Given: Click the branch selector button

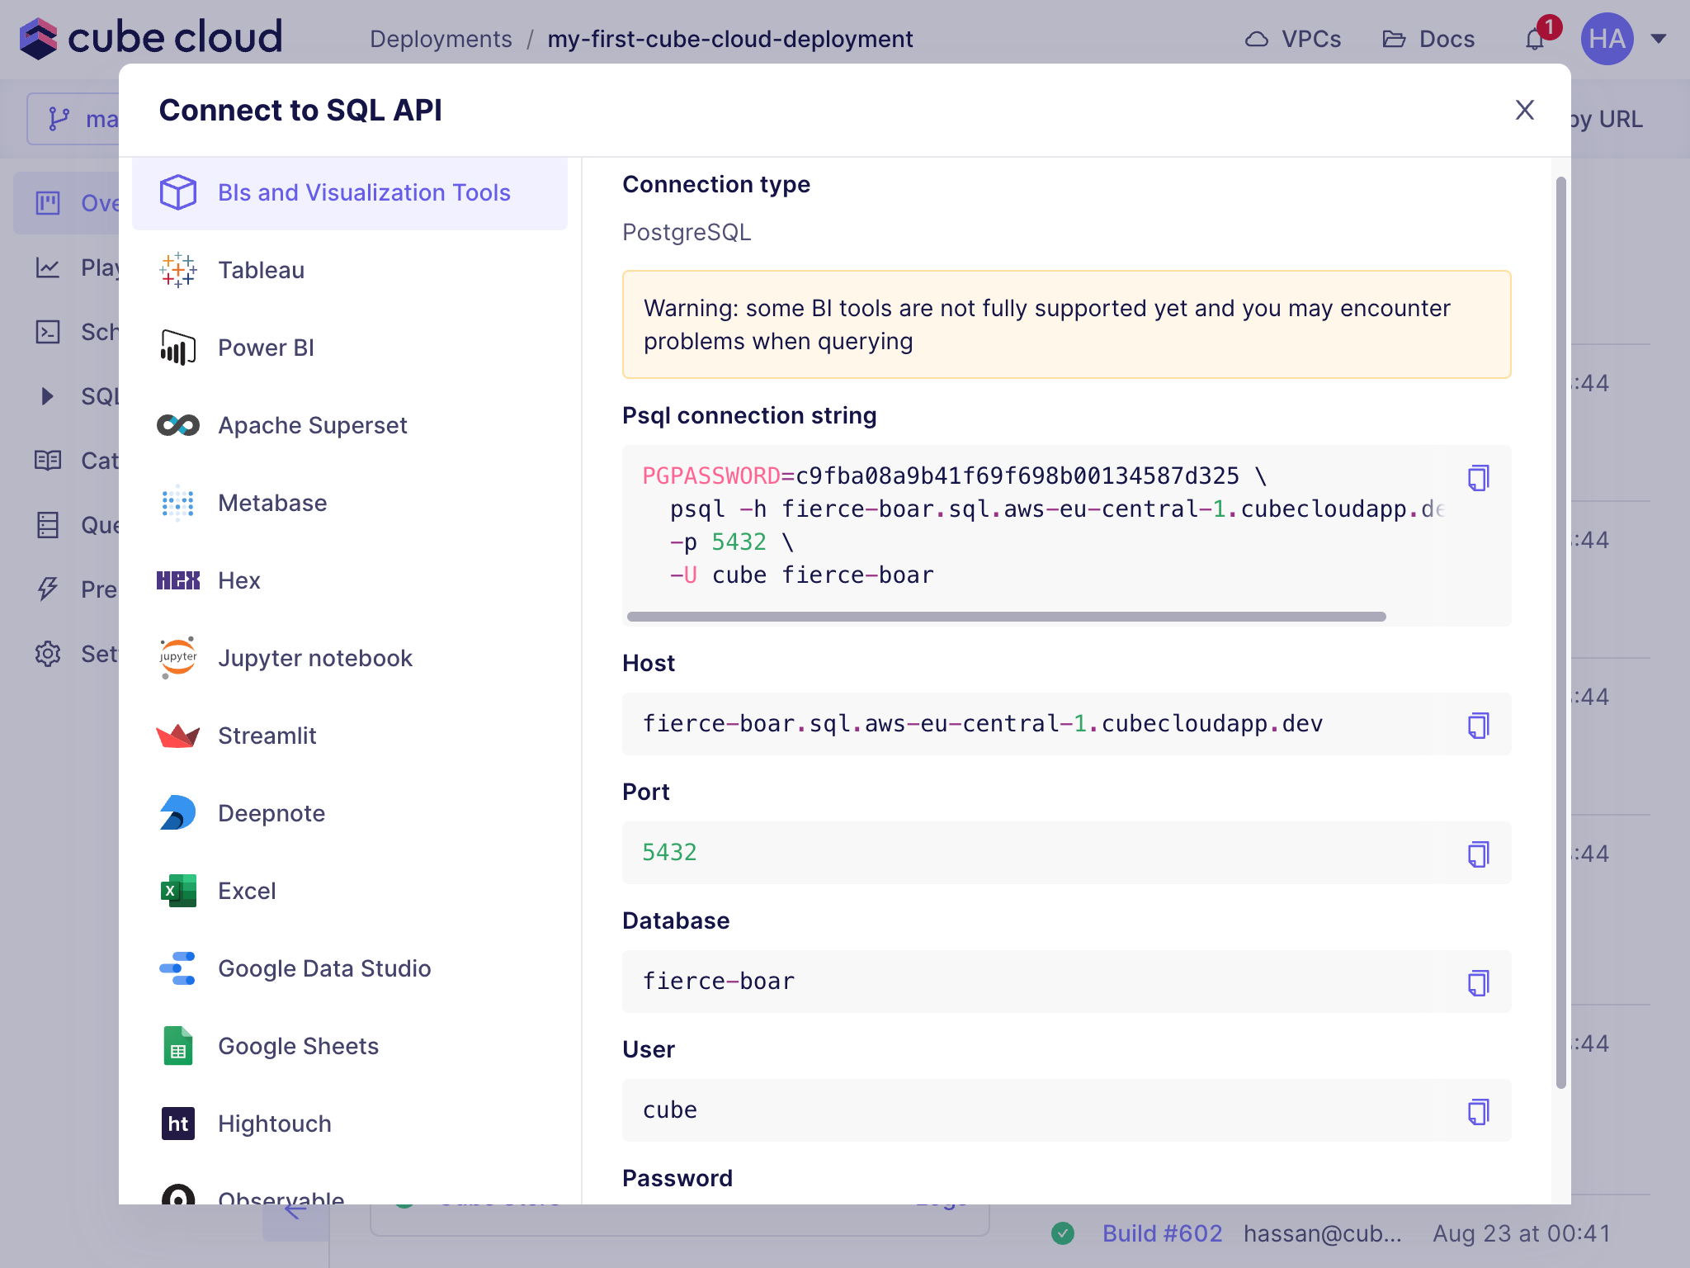Looking at the screenshot, I should click(74, 119).
